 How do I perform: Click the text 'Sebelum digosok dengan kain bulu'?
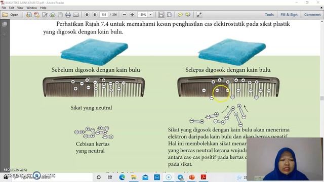pos(96,70)
